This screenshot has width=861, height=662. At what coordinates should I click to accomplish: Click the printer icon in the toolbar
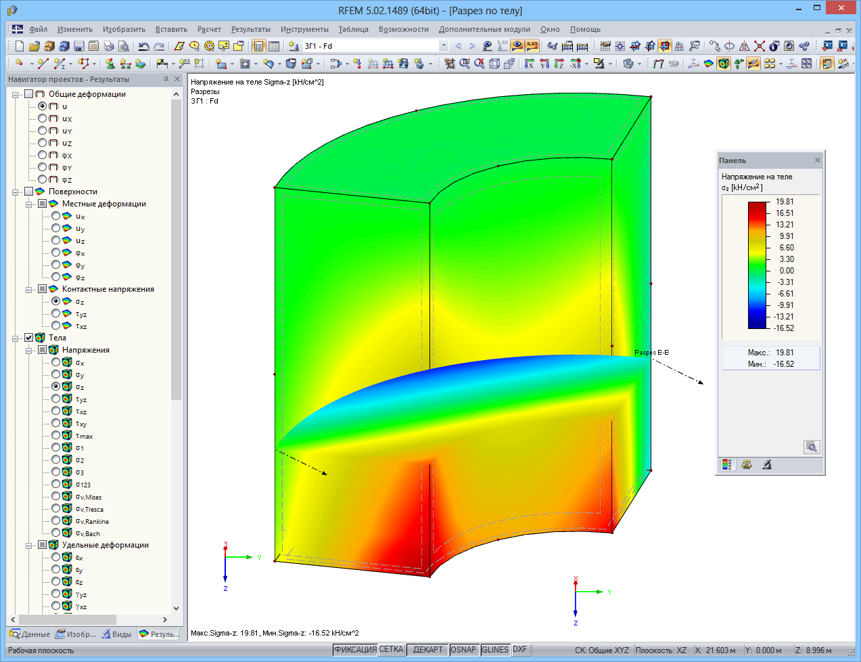[109, 46]
